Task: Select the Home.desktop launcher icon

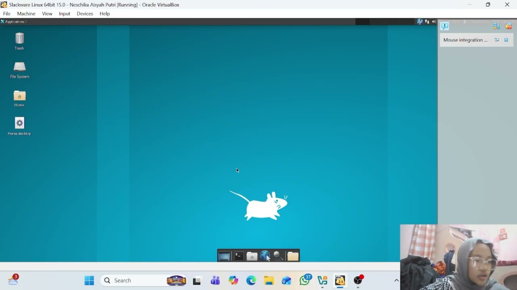Action: point(19,126)
